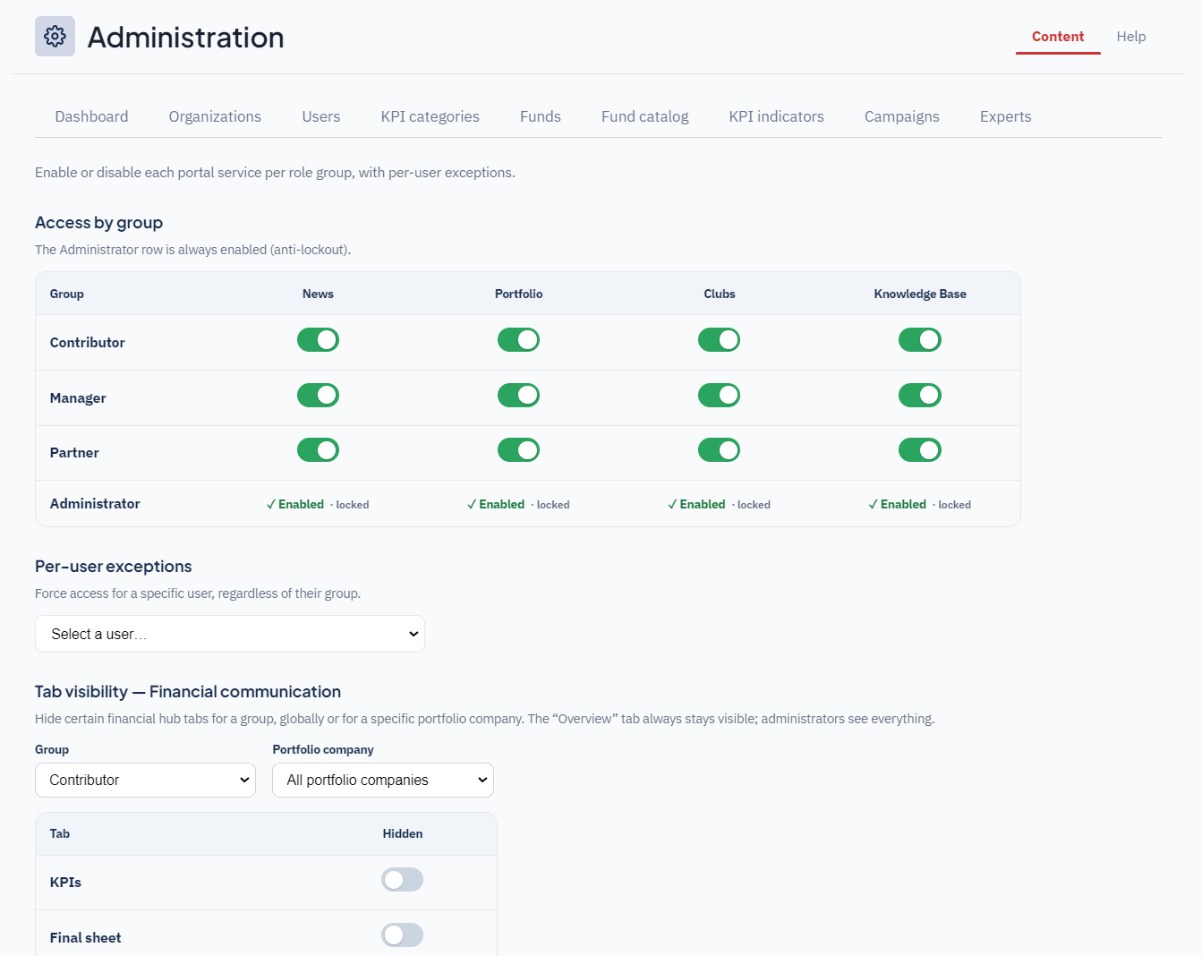Viewport: 1202px width, 956px height.
Task: Click the Knowledge Base column header
Action: click(x=920, y=294)
